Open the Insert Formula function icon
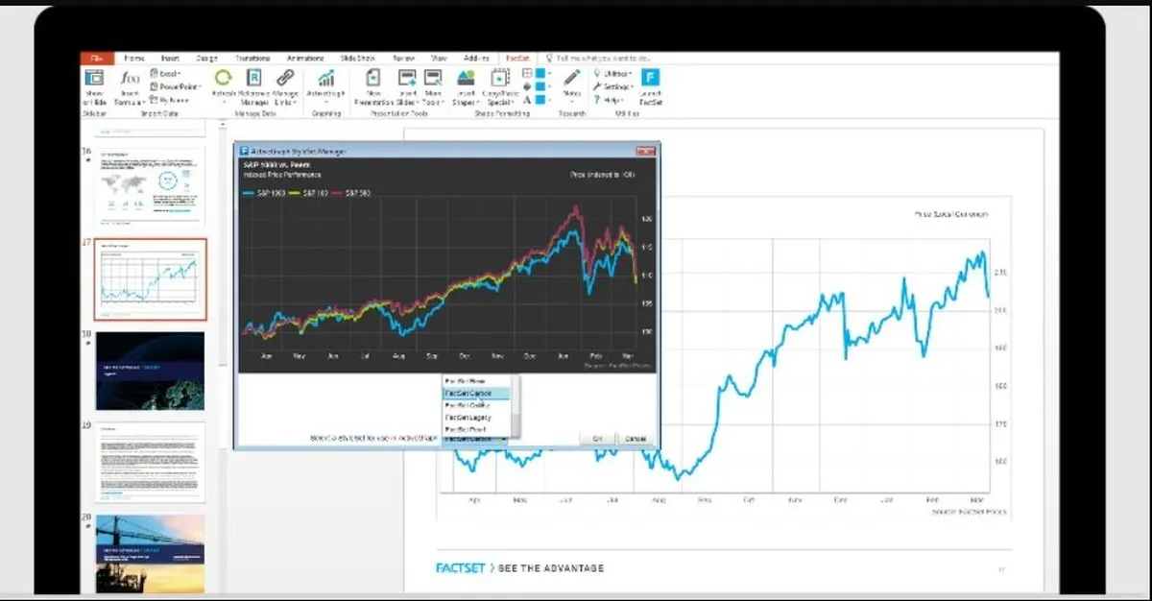Image resolution: width=1152 pixels, height=601 pixels. coord(130,79)
